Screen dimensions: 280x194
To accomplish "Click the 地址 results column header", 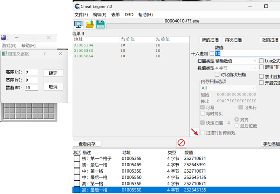I will pyautogui.click(x=96, y=39).
